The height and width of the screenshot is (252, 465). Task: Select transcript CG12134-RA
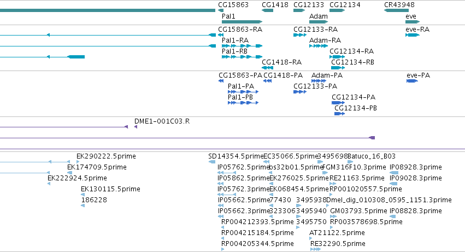click(x=351, y=51)
